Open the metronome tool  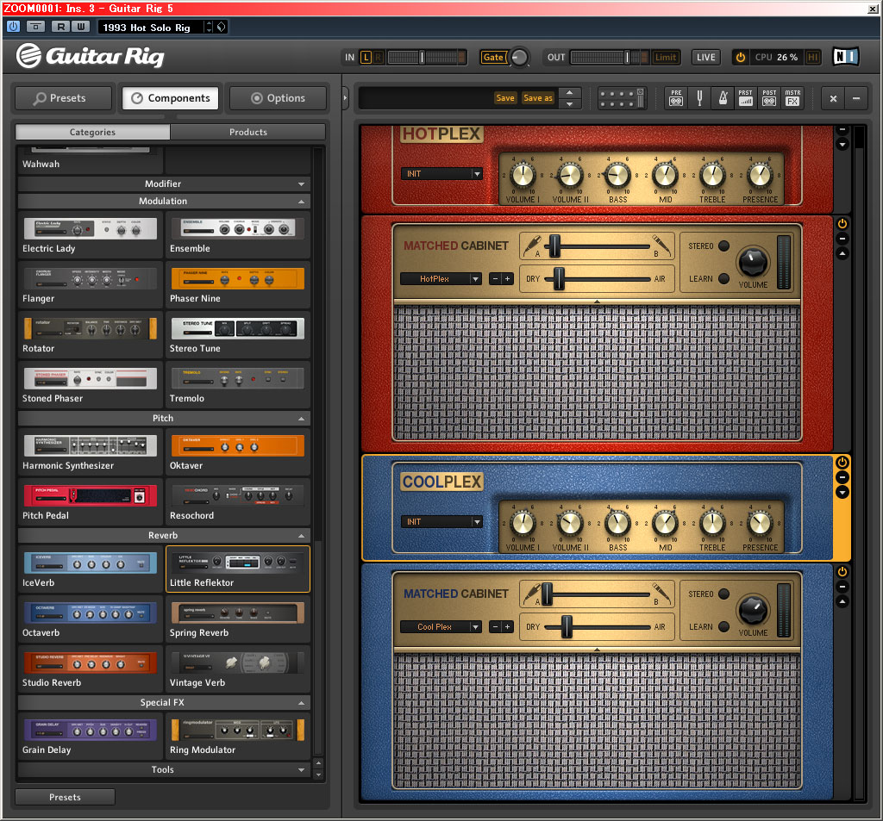(x=723, y=98)
